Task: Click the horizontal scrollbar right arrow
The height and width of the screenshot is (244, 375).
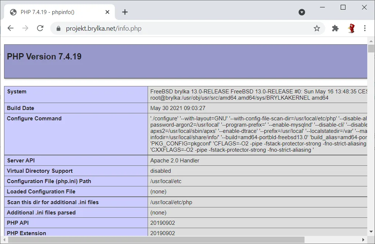Action: (x=363, y=240)
